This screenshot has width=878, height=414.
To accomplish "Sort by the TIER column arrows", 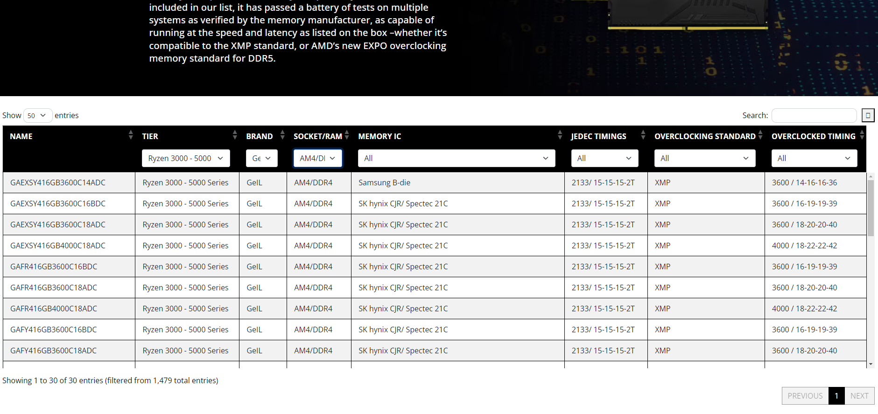I will [235, 135].
